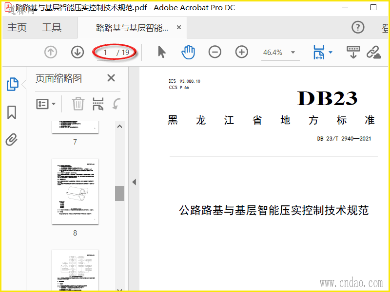Expand the page fit options arrow

(x=331, y=52)
